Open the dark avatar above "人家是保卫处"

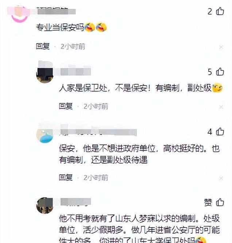tap(45, 74)
